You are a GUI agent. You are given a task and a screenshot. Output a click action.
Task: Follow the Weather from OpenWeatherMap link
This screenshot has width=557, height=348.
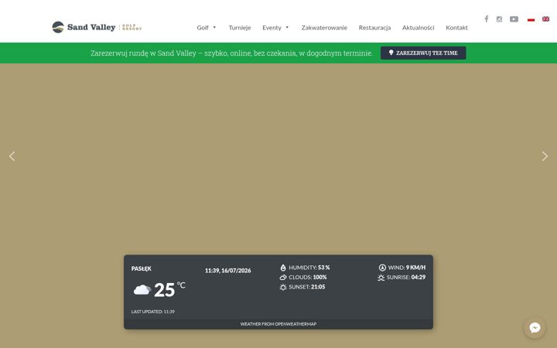278,324
